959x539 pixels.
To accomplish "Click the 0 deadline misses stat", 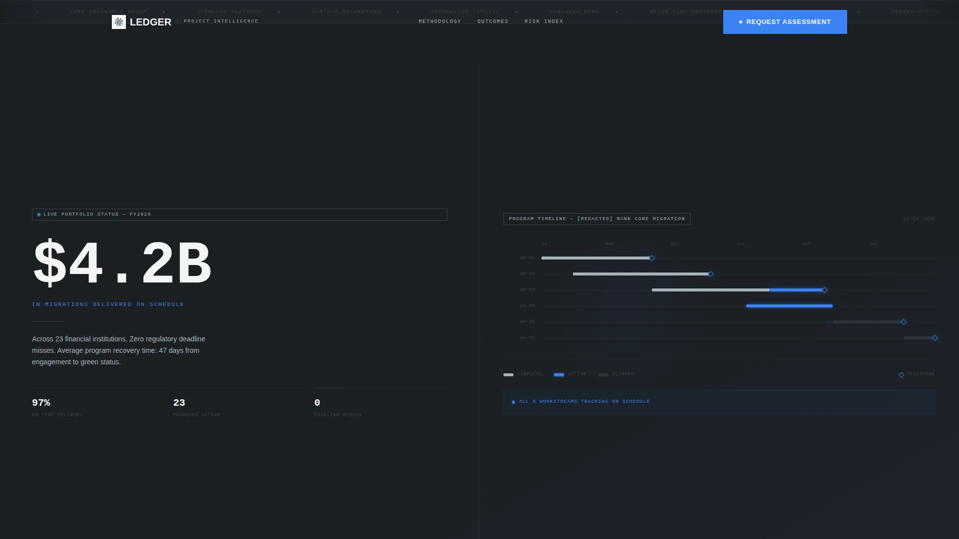I will [338, 407].
